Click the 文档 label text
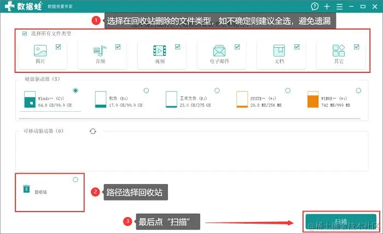383x234 pixels. point(280,61)
